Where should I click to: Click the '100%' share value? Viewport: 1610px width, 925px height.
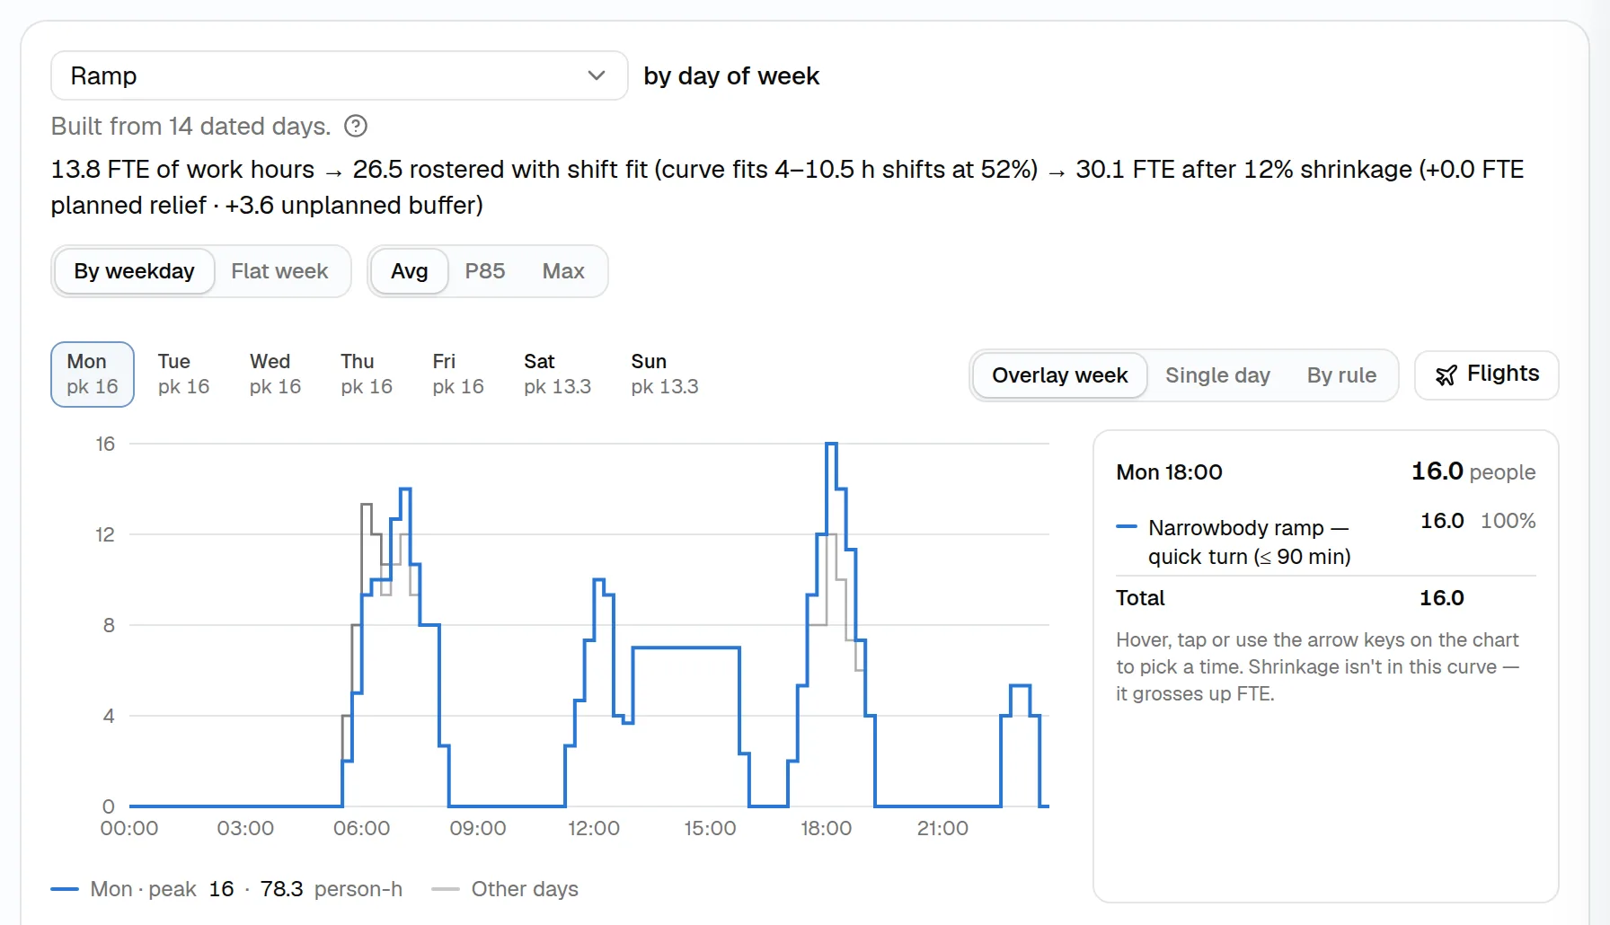click(1508, 521)
